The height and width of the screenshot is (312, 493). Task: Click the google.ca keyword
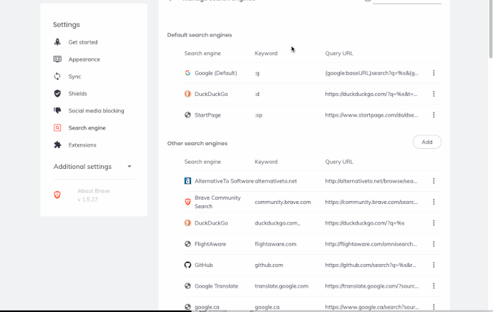tap(267, 307)
